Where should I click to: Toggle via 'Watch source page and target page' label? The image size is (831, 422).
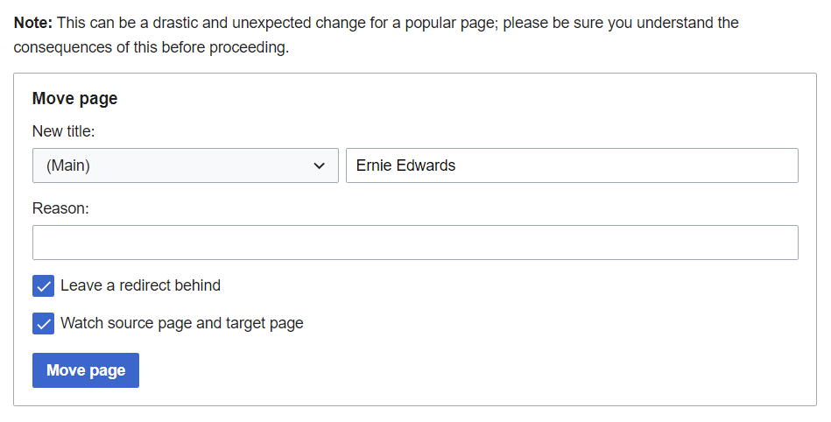[x=181, y=323]
